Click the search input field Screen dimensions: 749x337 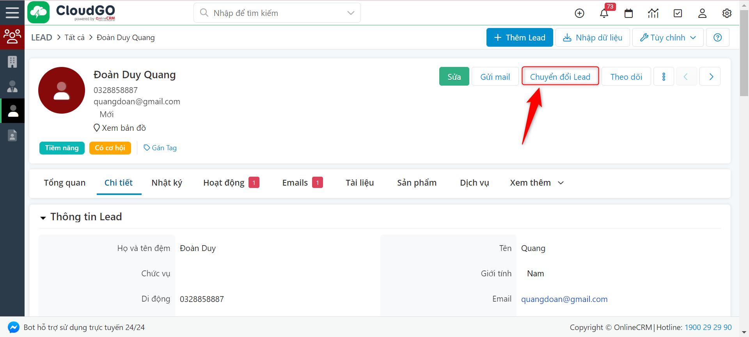point(273,13)
